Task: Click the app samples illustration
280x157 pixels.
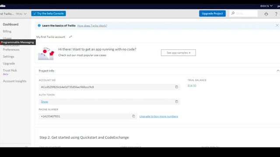Action: 46,54
